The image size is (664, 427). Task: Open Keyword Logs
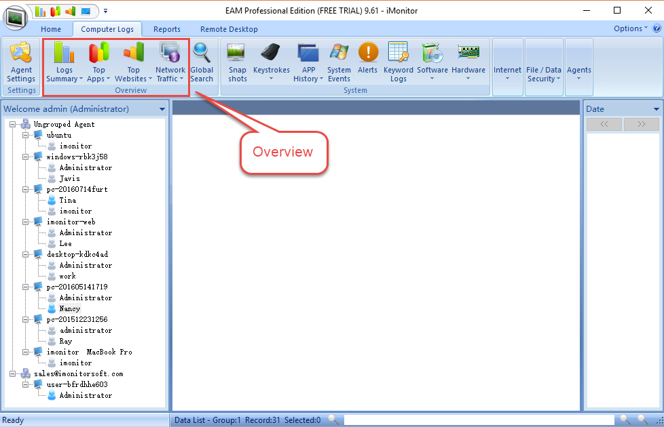[398, 62]
